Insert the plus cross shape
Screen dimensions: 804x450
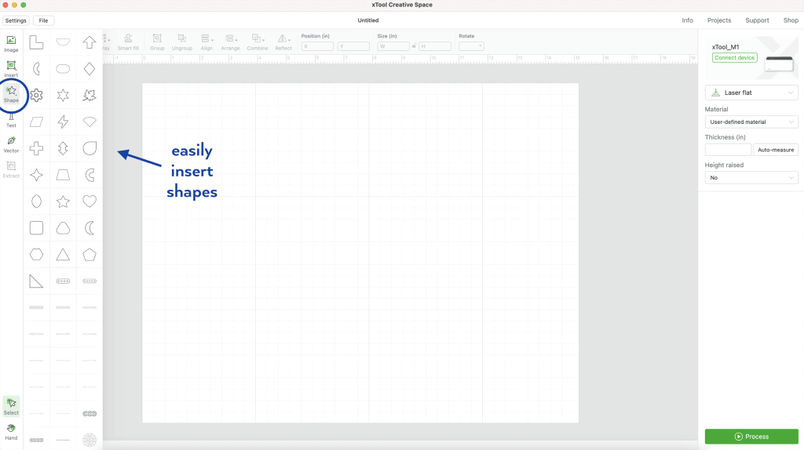click(36, 148)
